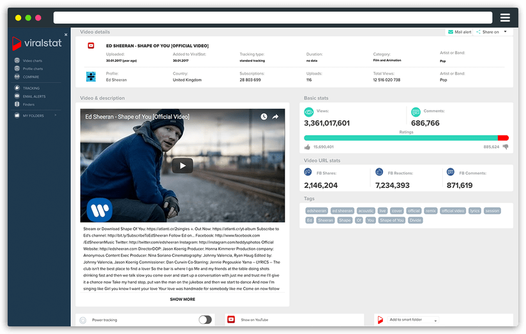
Task: Click the Views eye icon
Action: tap(309, 112)
